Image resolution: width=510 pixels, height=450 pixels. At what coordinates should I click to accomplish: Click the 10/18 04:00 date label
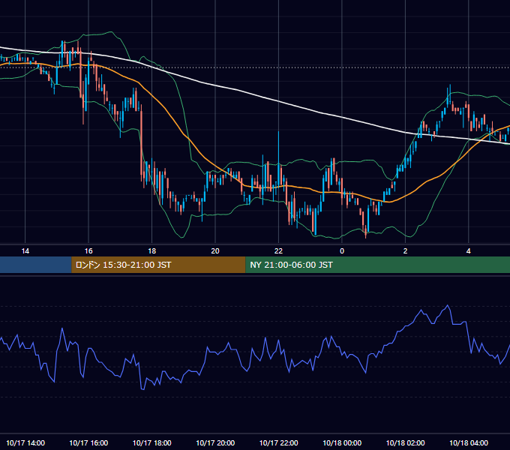469,442
